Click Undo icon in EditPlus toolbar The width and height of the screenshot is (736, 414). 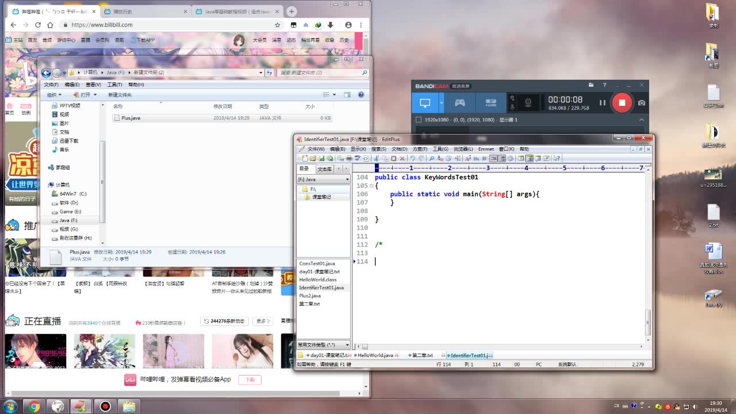[x=412, y=158]
